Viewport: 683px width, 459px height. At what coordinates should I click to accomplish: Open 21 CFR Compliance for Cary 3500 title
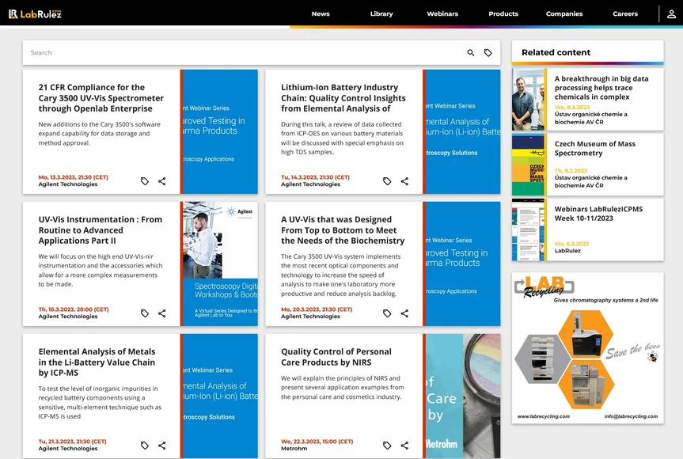point(101,98)
